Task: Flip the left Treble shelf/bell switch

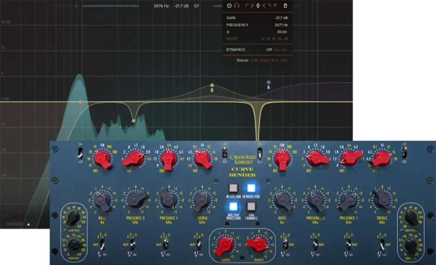Action: tap(225, 152)
